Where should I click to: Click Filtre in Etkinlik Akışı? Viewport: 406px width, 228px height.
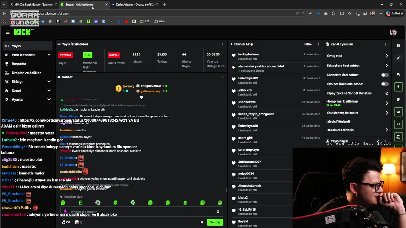coord(308,44)
